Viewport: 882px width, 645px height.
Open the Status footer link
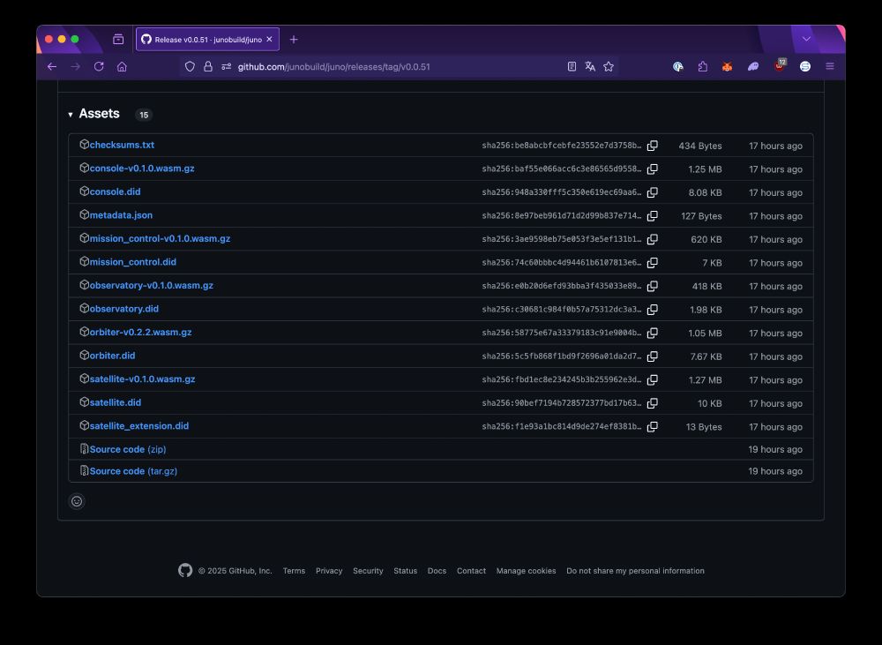pyautogui.click(x=405, y=571)
